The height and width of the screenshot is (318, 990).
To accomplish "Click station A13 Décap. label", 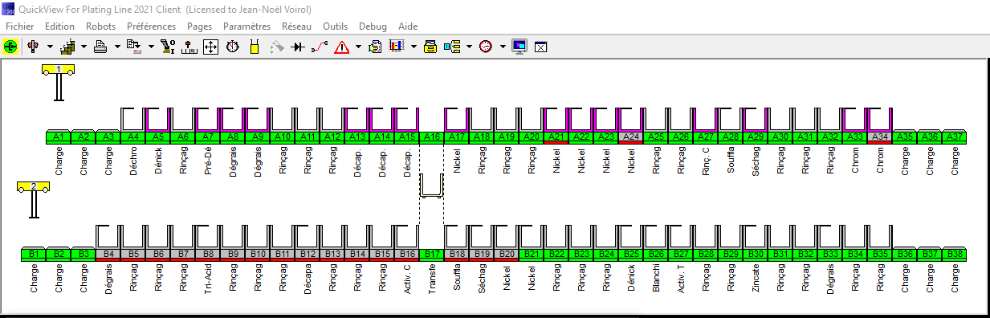I will 357,137.
